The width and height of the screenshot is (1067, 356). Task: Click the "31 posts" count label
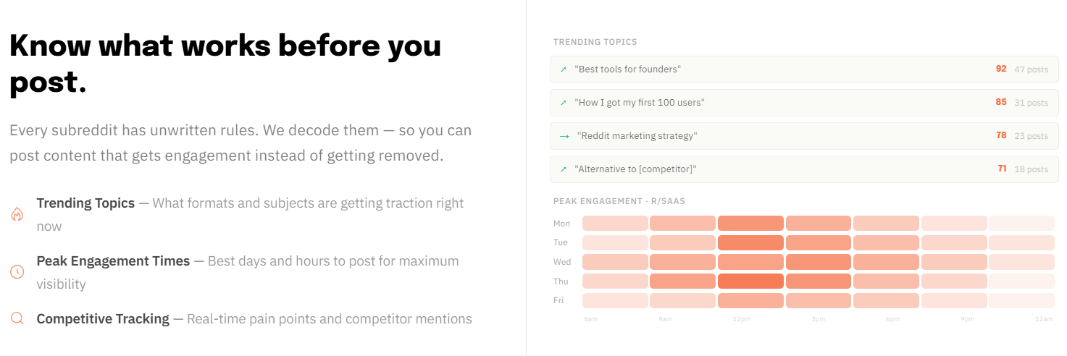click(1031, 103)
